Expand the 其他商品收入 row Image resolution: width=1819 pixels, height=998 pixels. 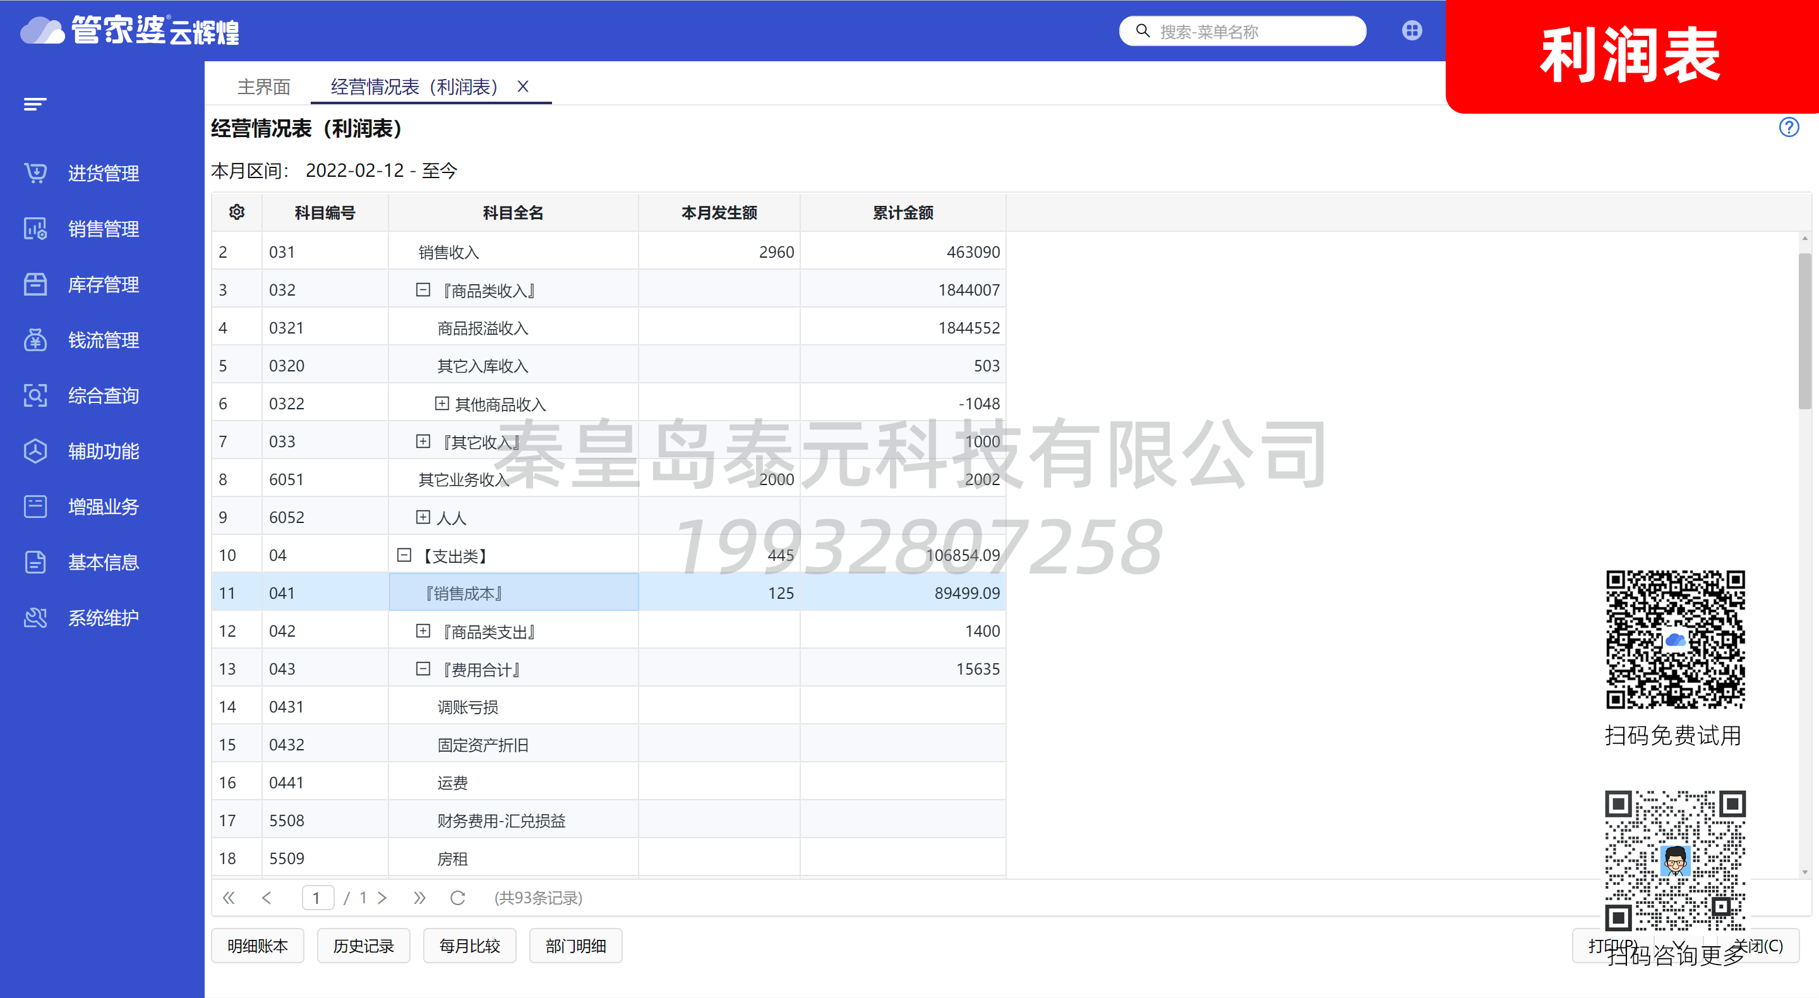[441, 403]
